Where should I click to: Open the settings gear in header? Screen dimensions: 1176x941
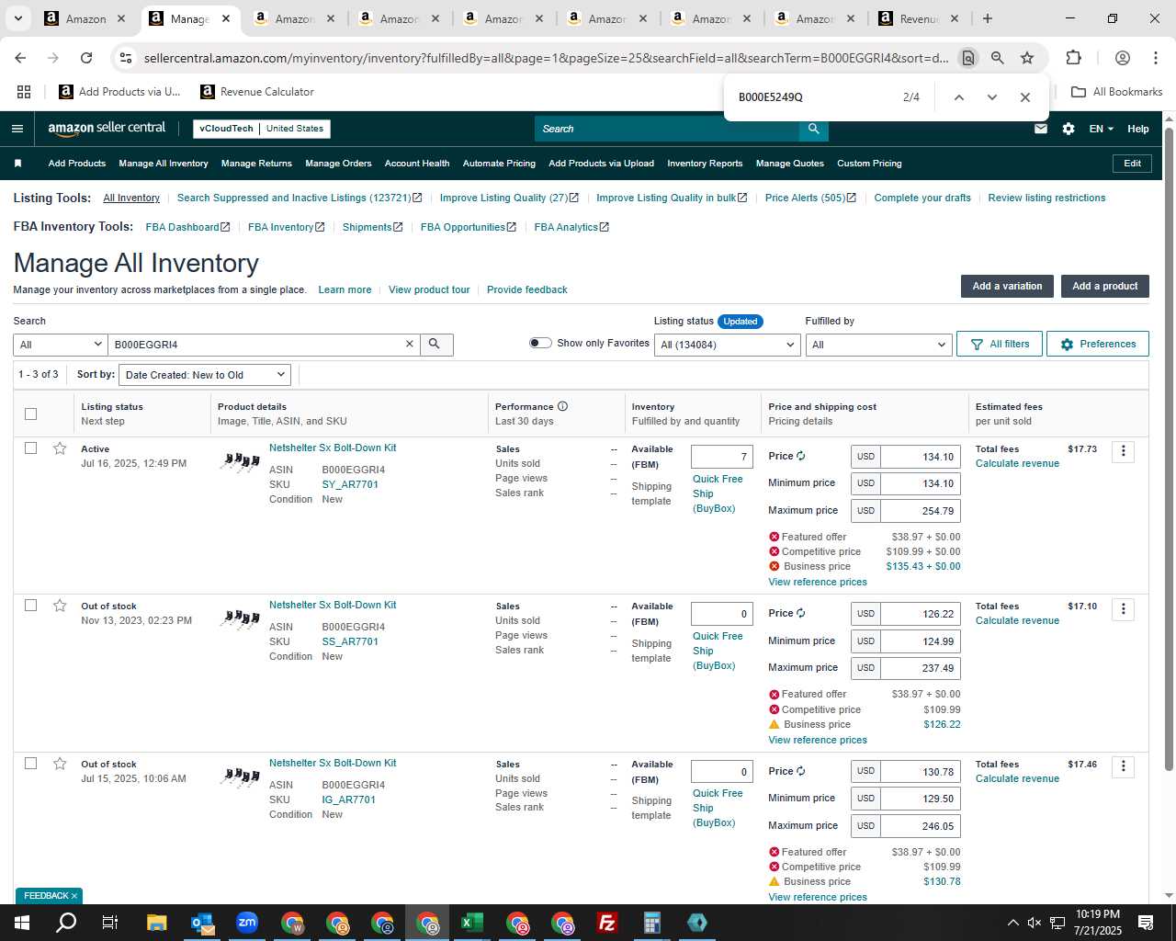coord(1069,129)
